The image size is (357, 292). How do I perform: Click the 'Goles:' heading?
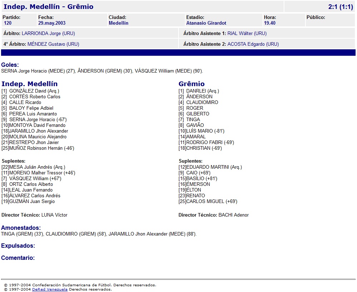[x=10, y=65]
